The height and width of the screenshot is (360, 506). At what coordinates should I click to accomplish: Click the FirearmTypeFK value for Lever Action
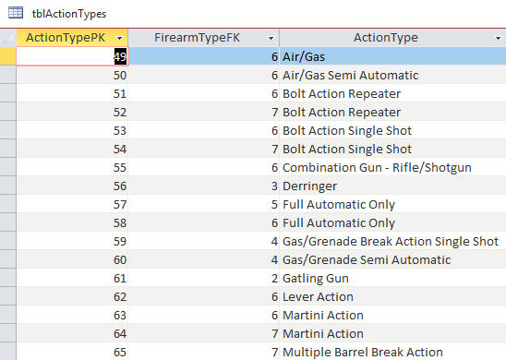coord(204,296)
